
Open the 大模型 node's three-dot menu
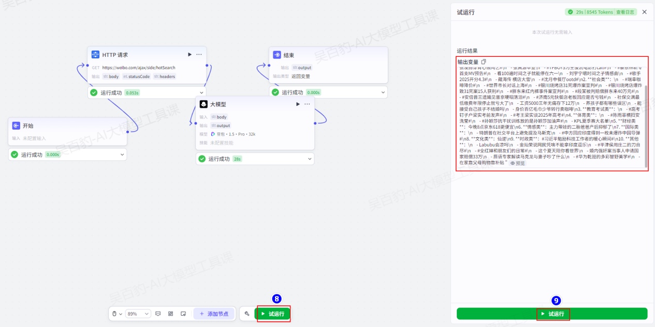pos(307,104)
